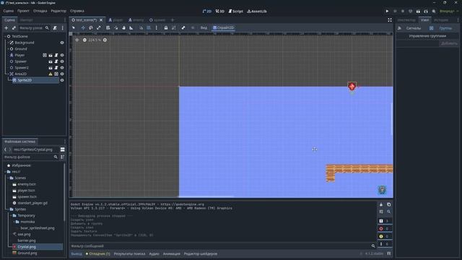Collapse the Sprites folder

point(8,209)
